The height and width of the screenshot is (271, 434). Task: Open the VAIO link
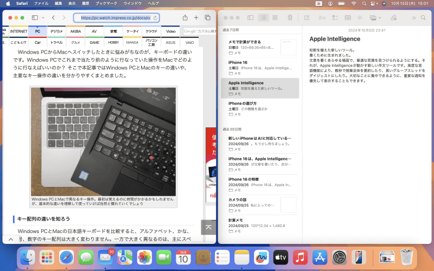[189, 42]
